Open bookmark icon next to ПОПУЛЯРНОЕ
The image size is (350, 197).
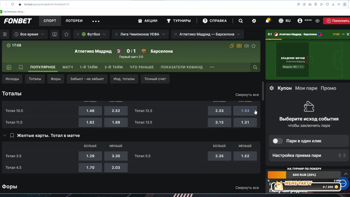click(21, 67)
